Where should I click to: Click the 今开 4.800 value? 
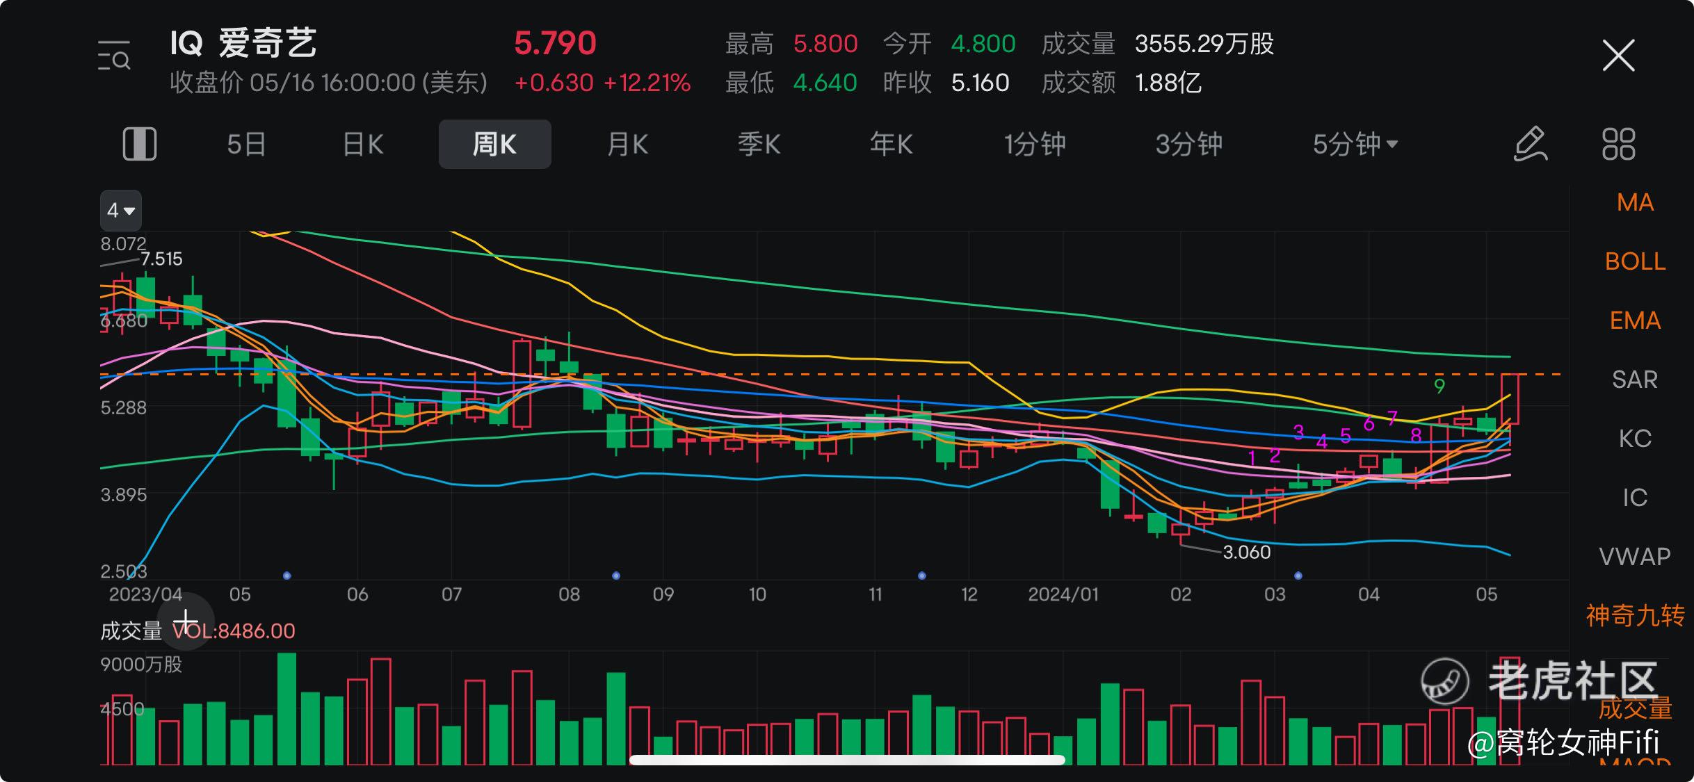983,44
